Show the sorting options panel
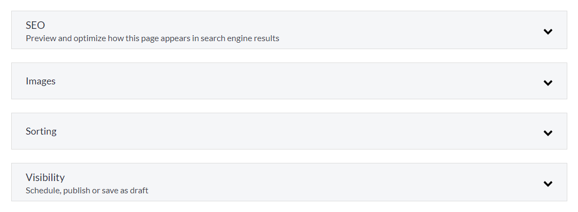The width and height of the screenshot is (578, 212). point(289,131)
